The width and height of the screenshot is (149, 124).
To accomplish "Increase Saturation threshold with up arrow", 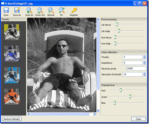I will [145, 74].
